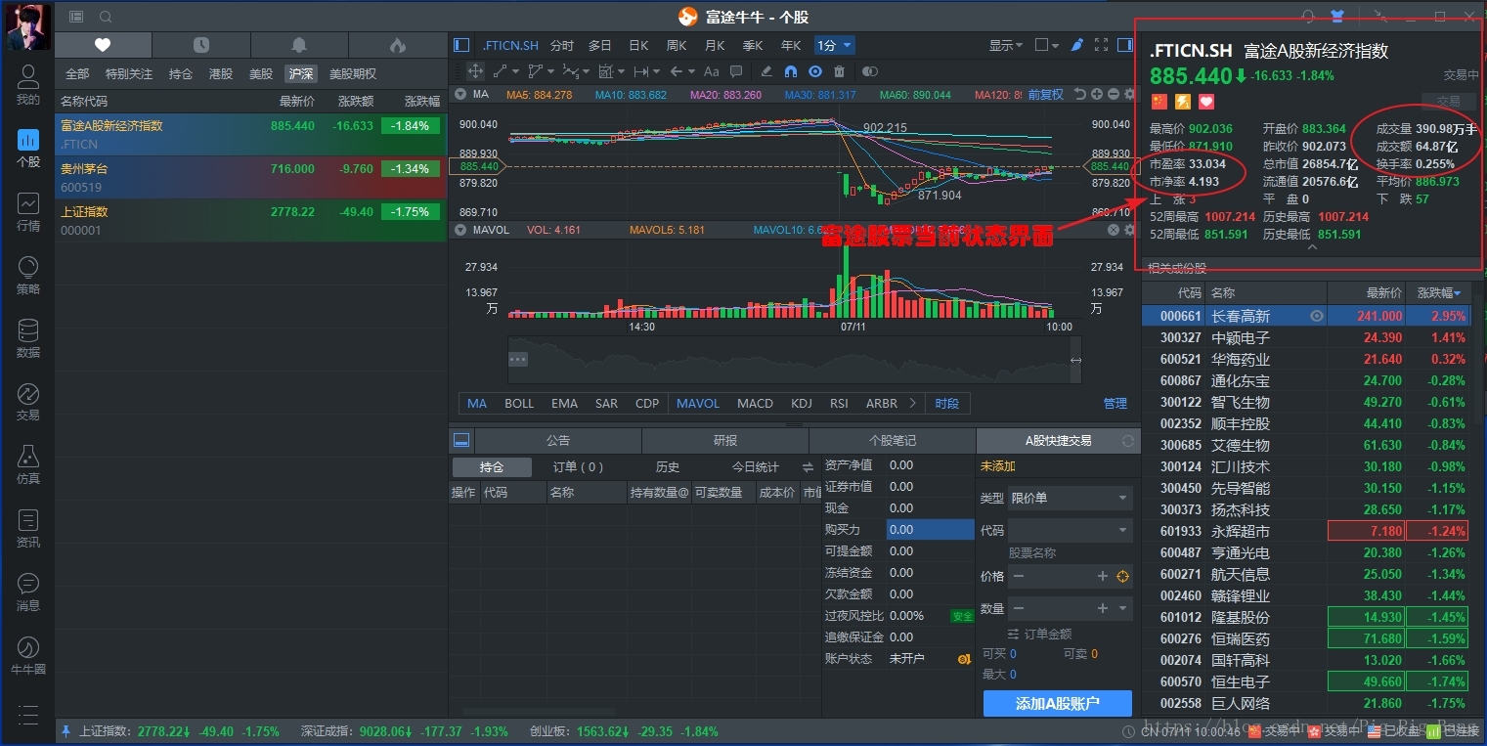Open the chart layout square dropdown
Viewport: 1487px width, 746px height.
pyautogui.click(x=1046, y=45)
